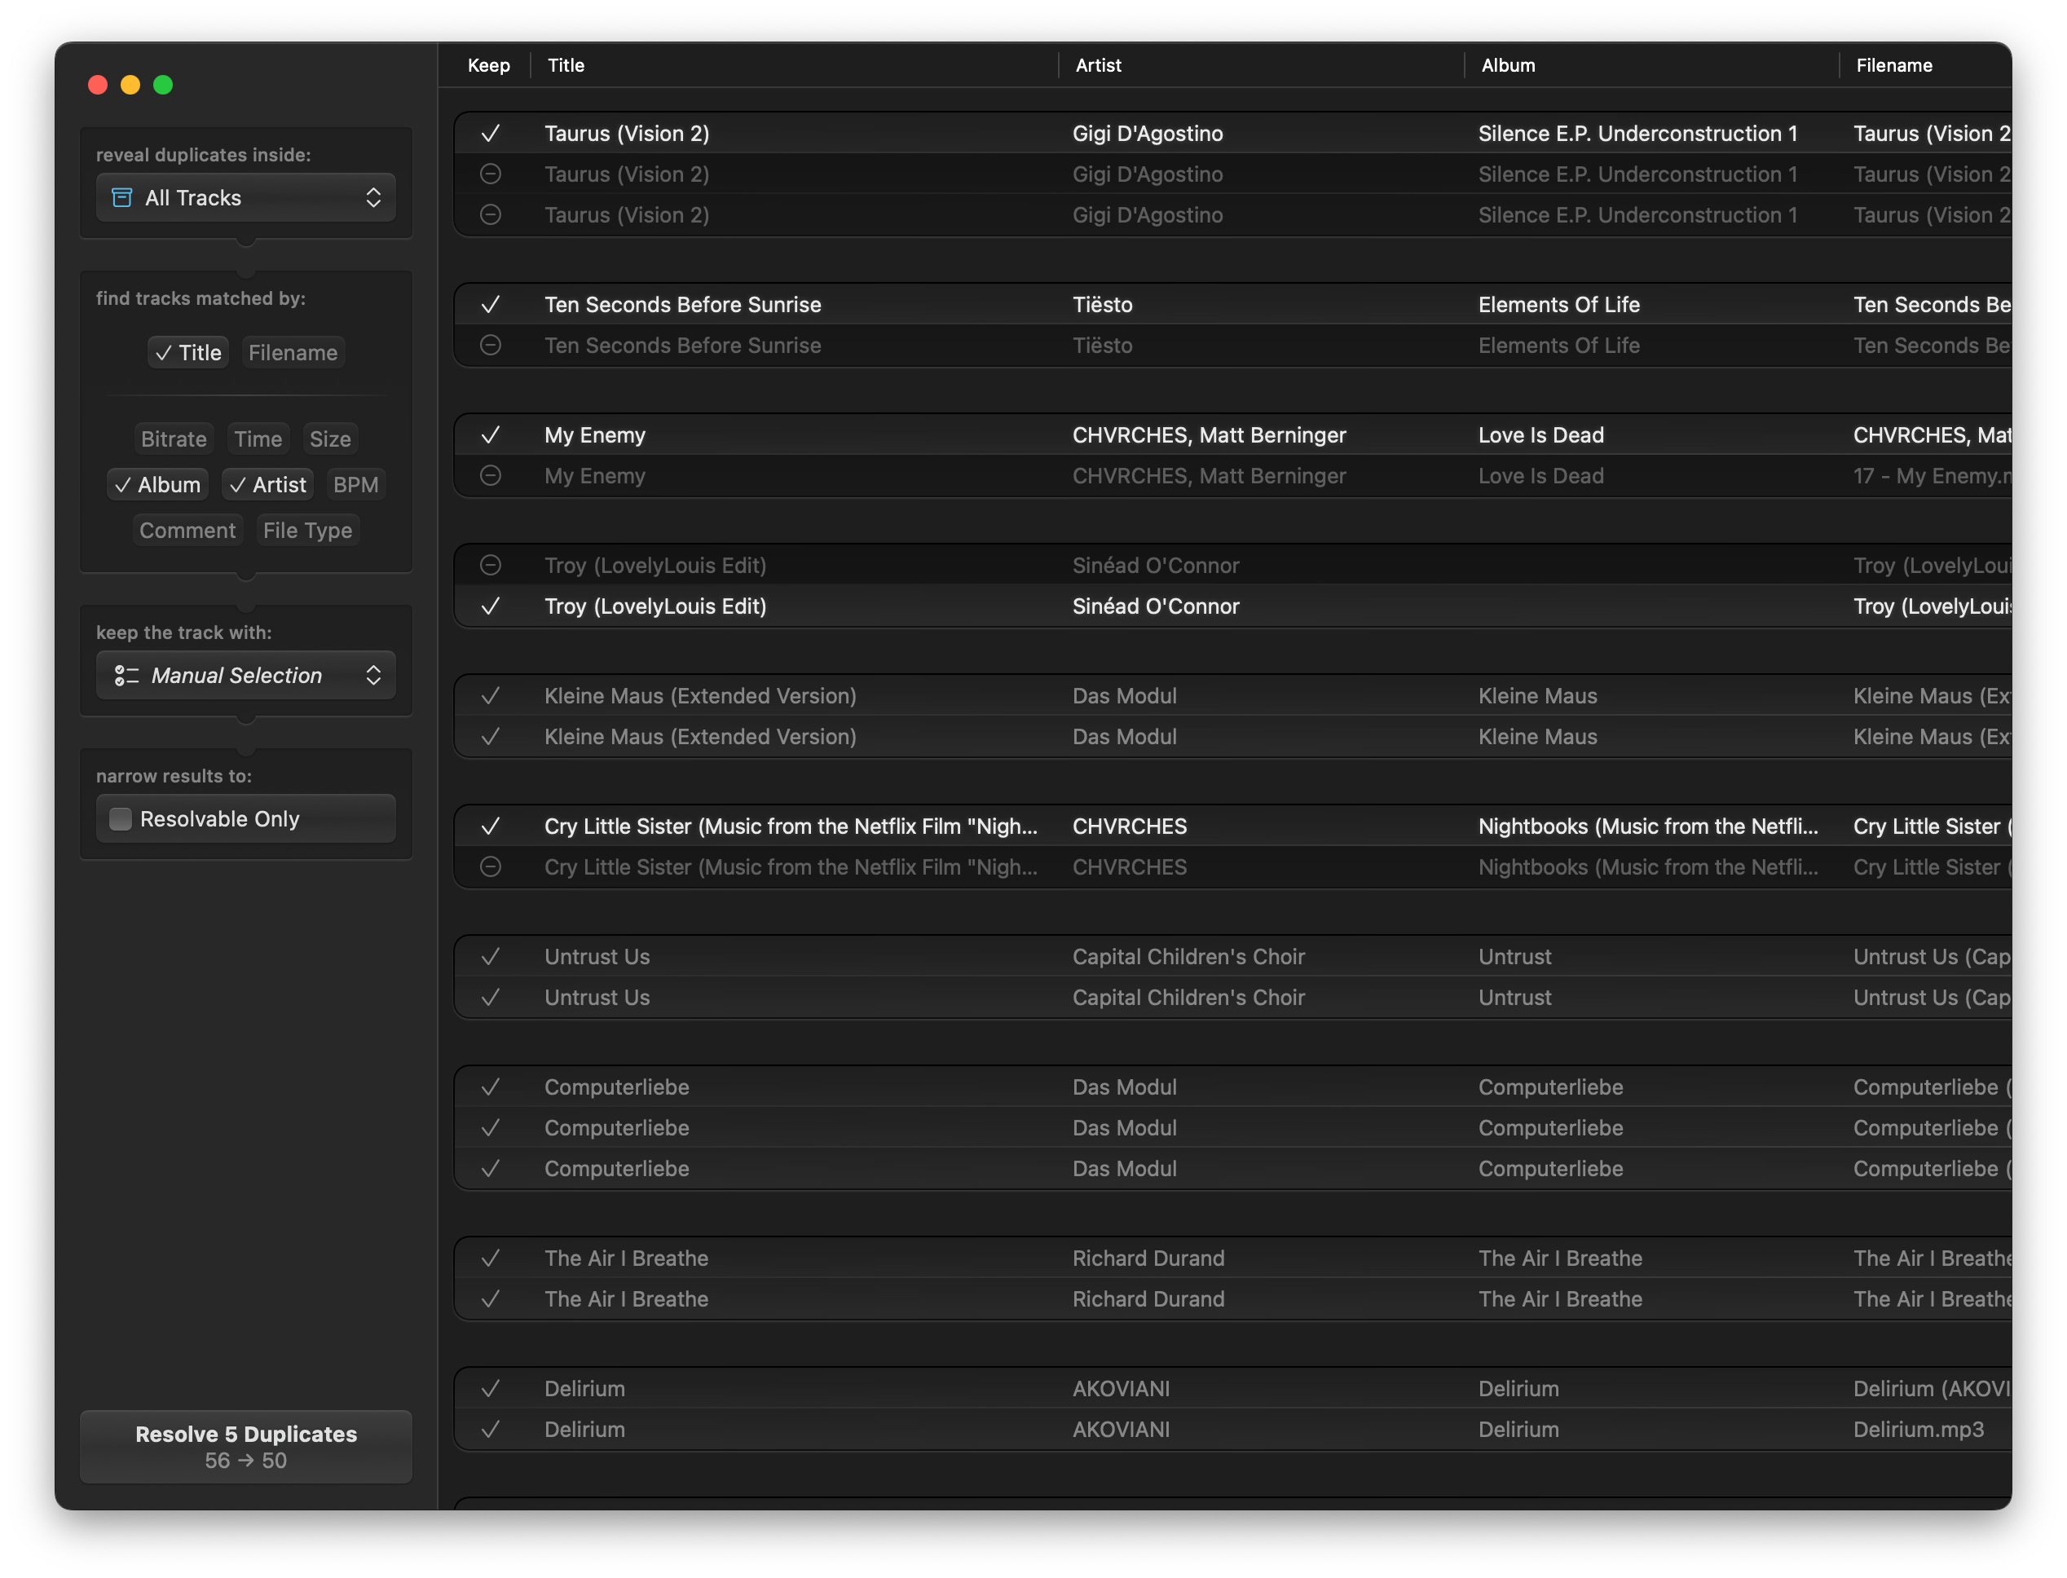Click the Resolve 5 Duplicates button
The width and height of the screenshot is (2067, 1578).
pos(246,1446)
